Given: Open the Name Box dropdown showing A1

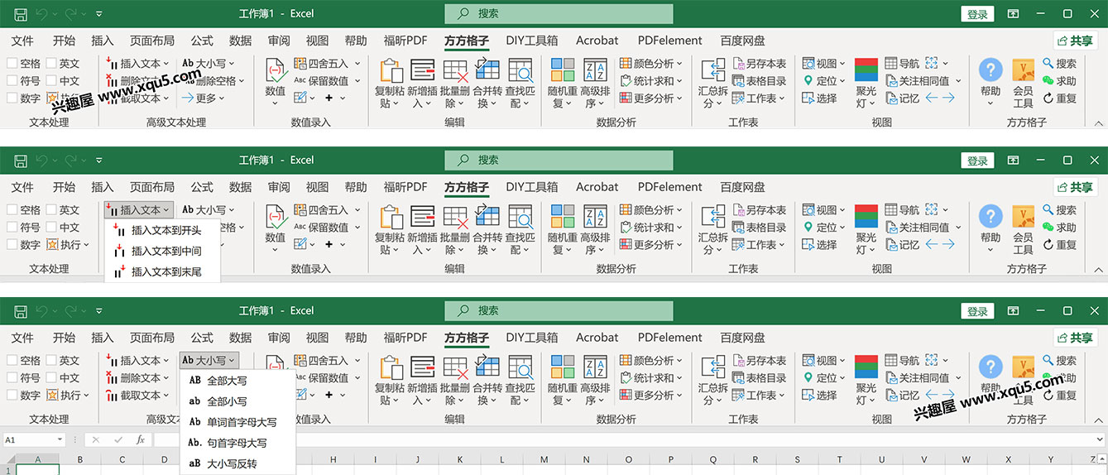Looking at the screenshot, I should click(x=60, y=439).
